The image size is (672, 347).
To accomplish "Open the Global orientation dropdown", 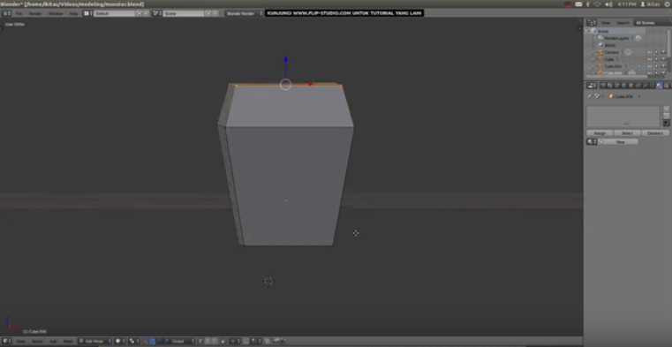I will (183, 341).
